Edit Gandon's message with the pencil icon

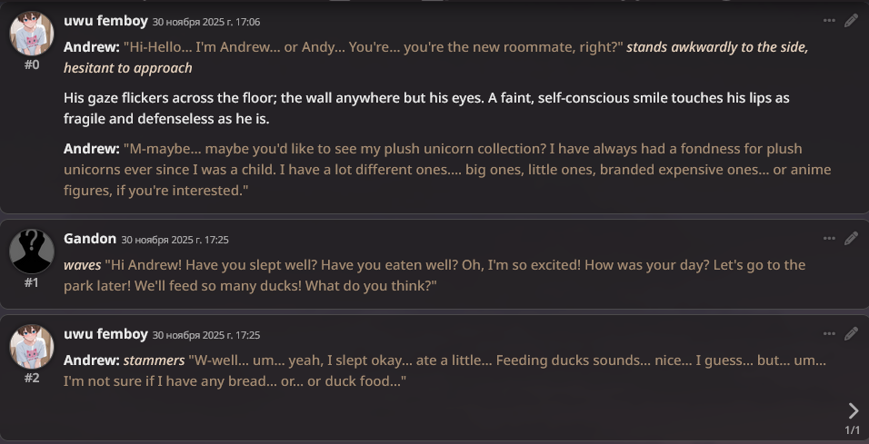pos(851,238)
